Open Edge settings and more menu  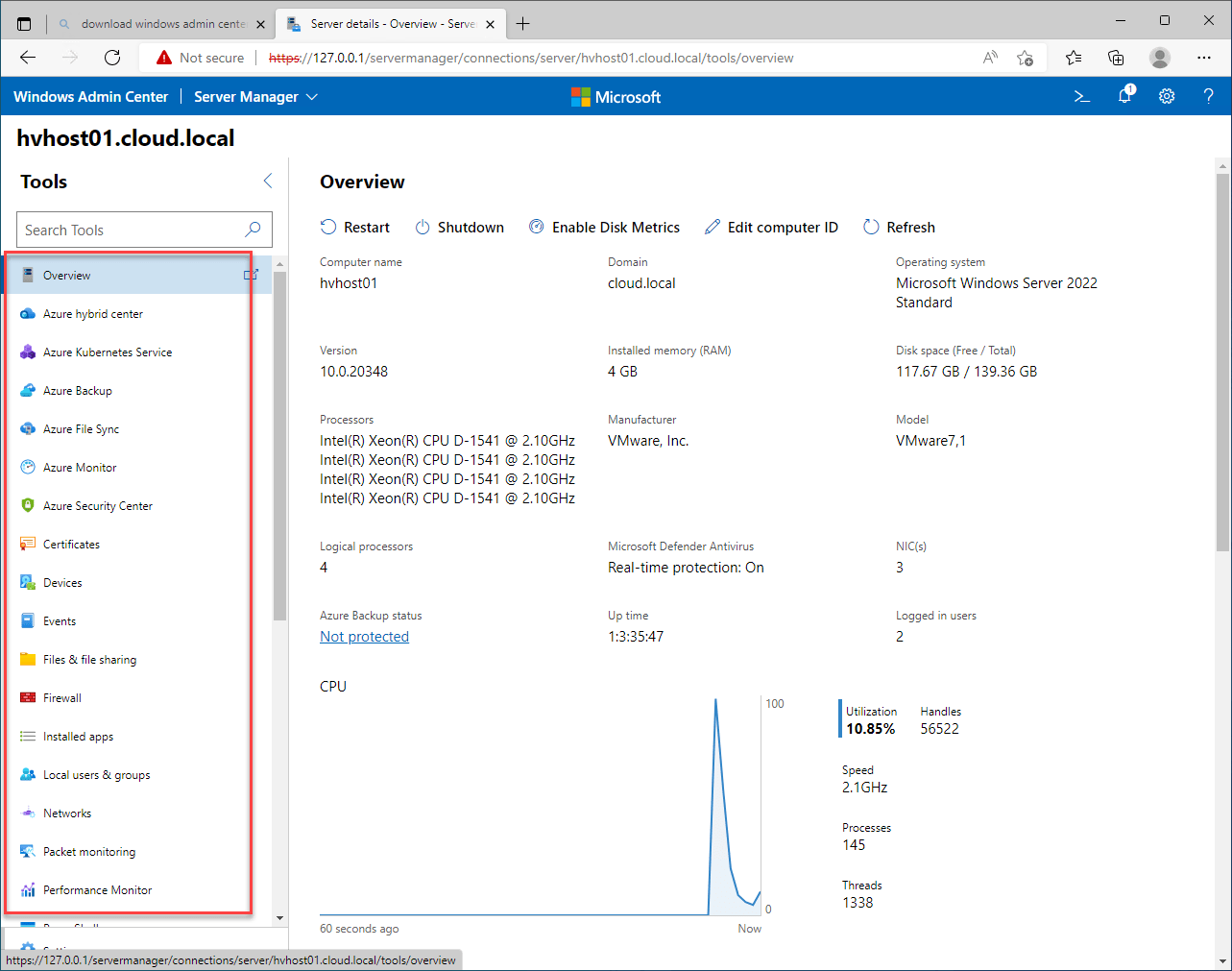[1204, 58]
